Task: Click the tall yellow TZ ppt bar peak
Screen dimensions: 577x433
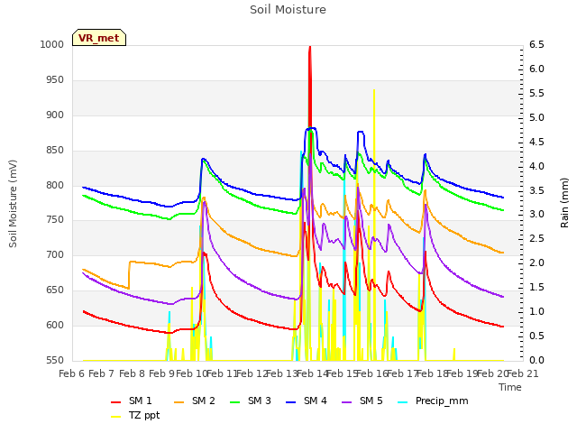Action: [x=374, y=90]
